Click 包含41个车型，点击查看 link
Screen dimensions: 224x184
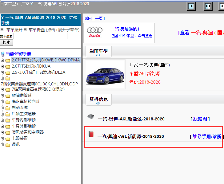click(x=132, y=36)
